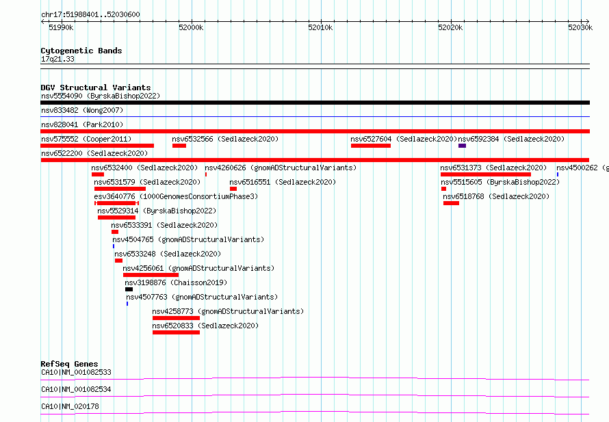Click the chr17:51988401..52030600 coordinates text
The width and height of the screenshot is (609, 422).
[x=90, y=15]
